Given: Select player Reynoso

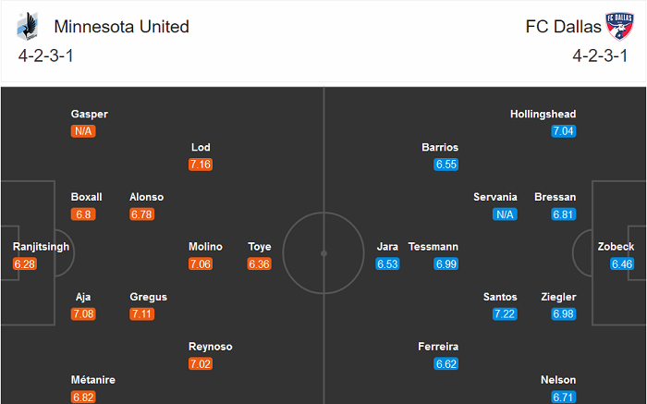Looking at the screenshot, I should click(x=210, y=347).
